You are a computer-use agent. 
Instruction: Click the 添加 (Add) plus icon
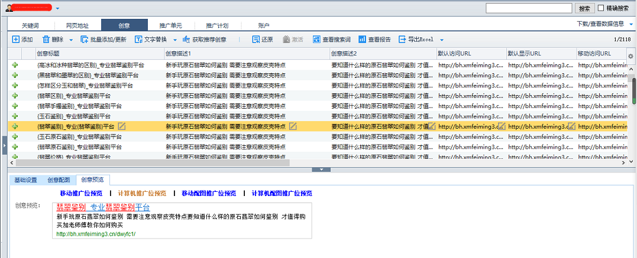coord(15,40)
